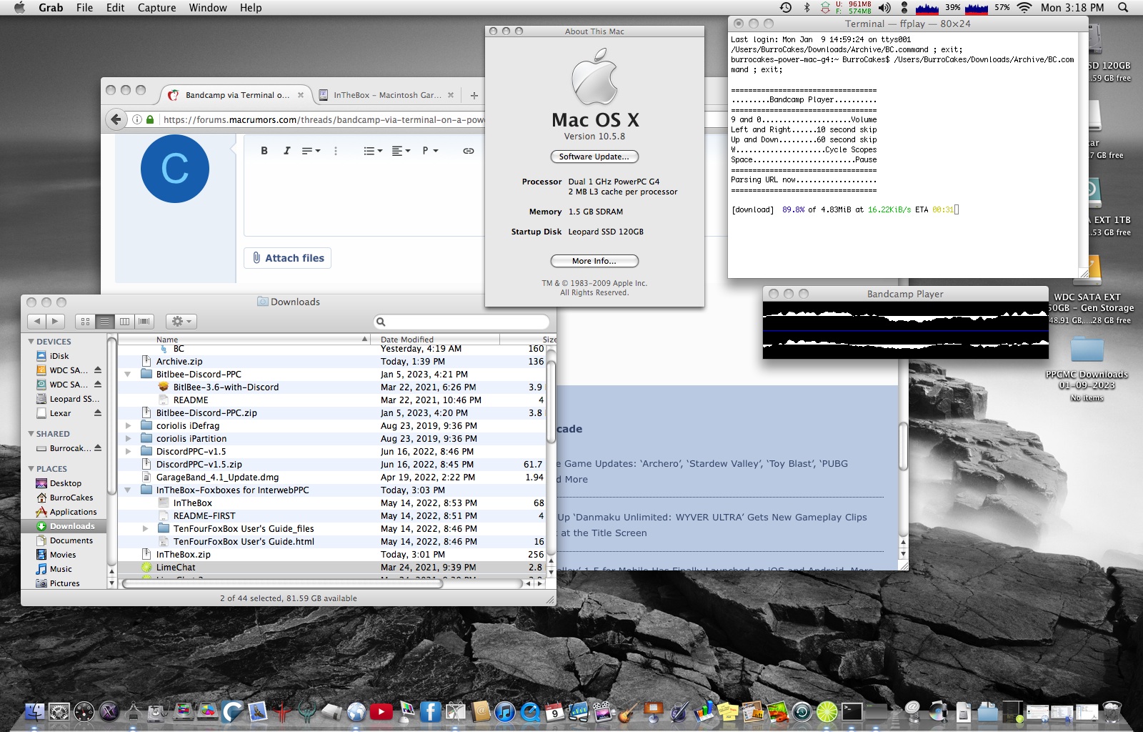The width and height of the screenshot is (1143, 732).
Task: Switch Finder to list view
Action: pos(104,322)
